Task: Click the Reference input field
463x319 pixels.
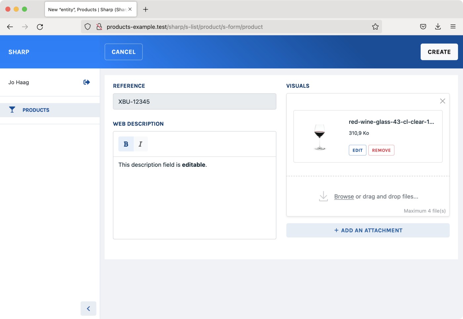Action: coord(194,102)
